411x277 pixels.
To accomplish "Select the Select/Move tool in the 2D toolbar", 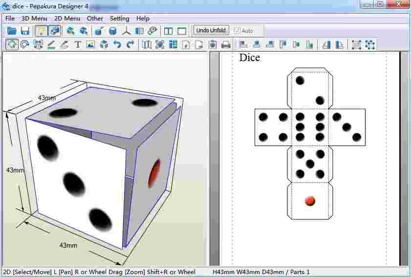I will tap(12, 44).
